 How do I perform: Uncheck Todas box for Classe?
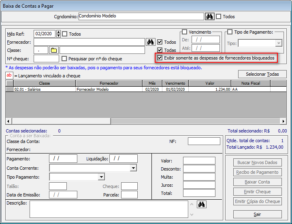coord(160,50)
